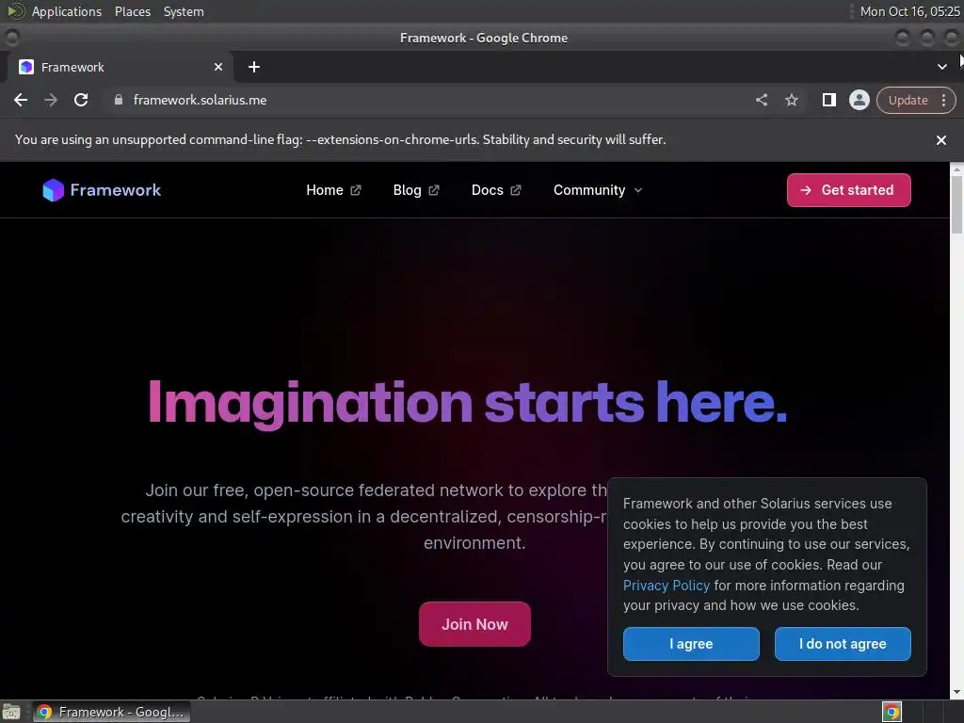Open the side panel icon

pos(828,100)
